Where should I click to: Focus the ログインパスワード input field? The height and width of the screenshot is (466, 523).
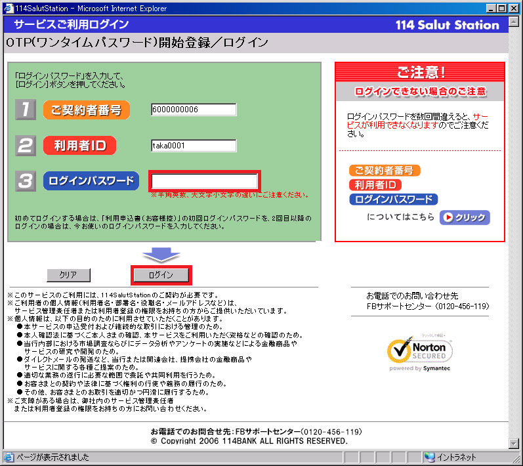pyautogui.click(x=205, y=181)
